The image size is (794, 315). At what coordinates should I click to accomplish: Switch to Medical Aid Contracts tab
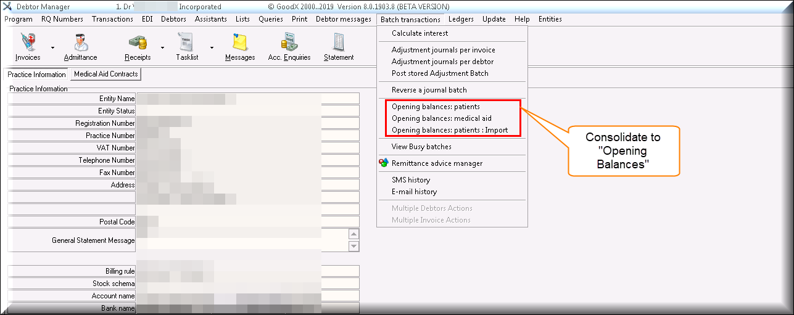tap(105, 74)
